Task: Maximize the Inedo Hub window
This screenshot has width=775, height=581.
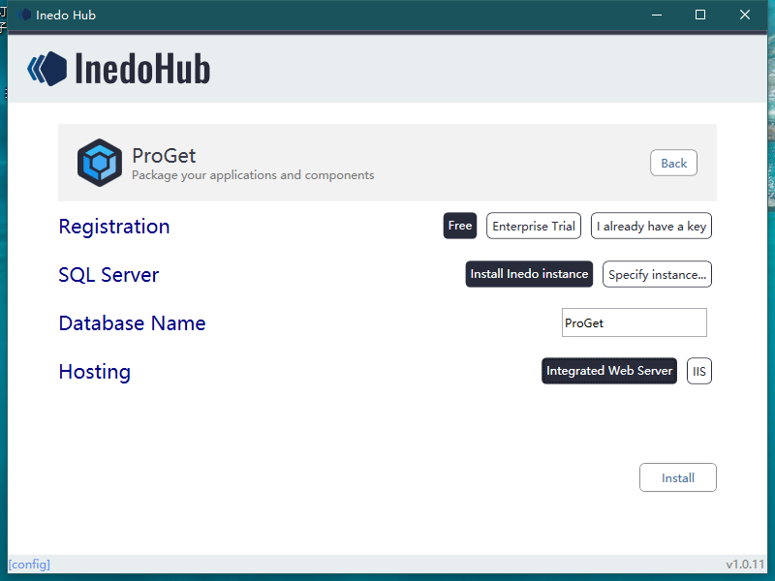Action: (x=700, y=15)
